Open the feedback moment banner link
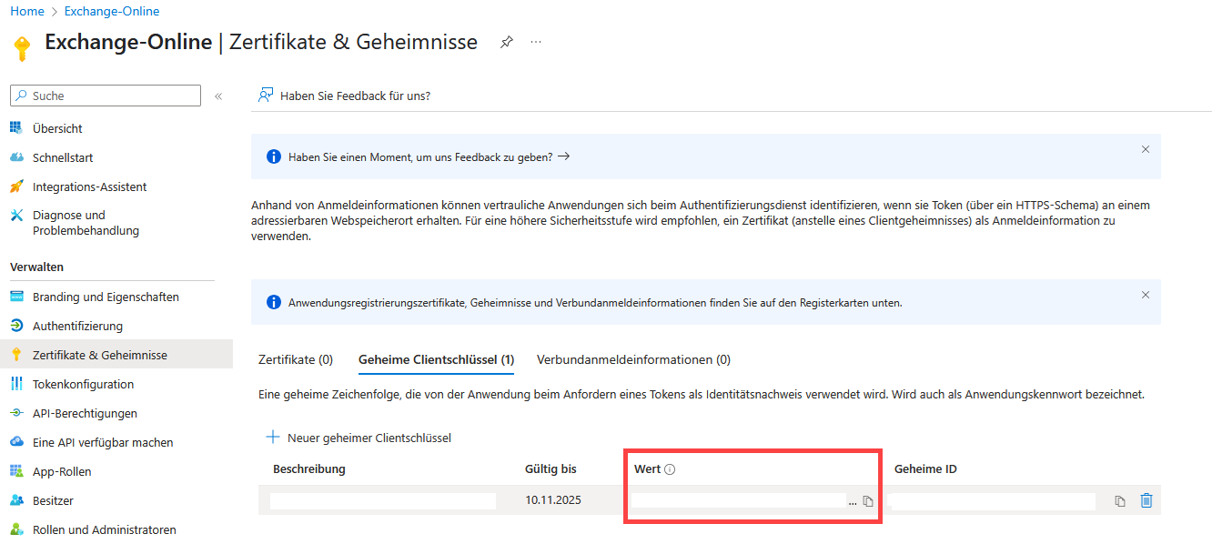This screenshot has height=544, width=1212. 429,156
